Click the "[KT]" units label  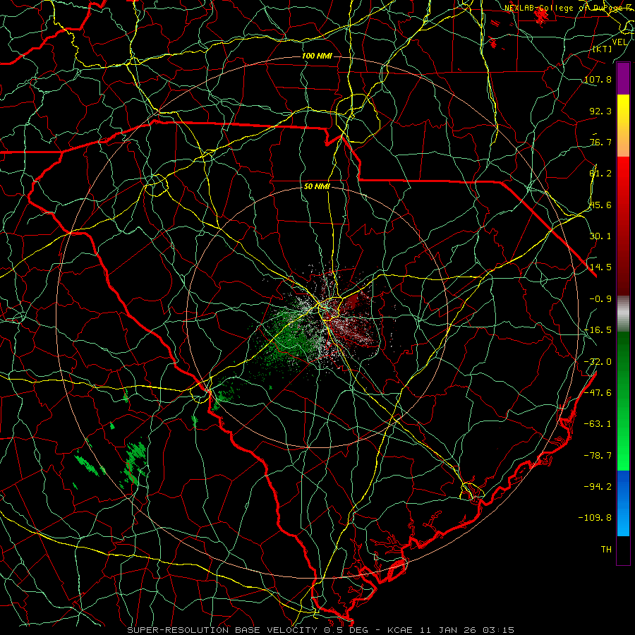pyautogui.click(x=602, y=49)
